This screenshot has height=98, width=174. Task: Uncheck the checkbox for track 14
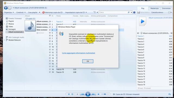(50, 58)
